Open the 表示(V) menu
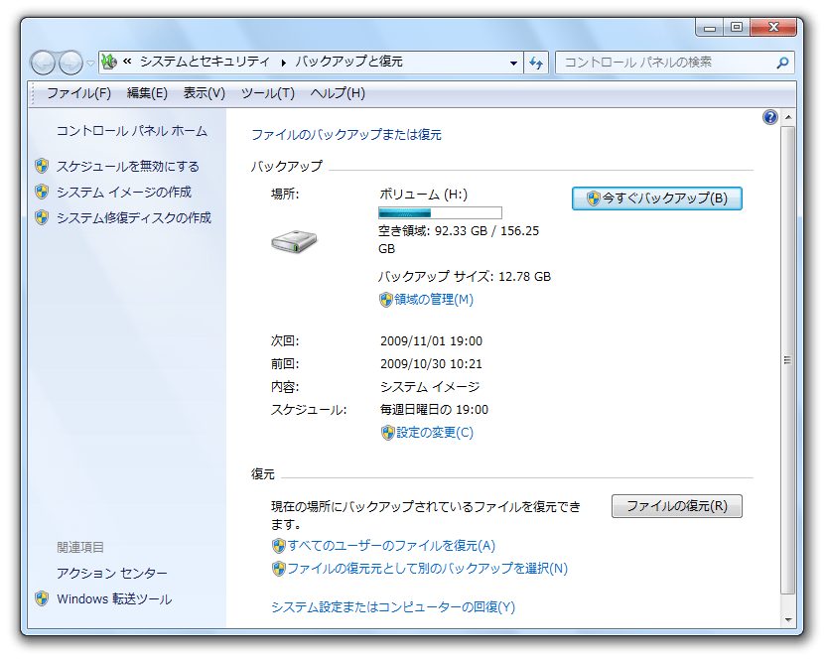826x659 pixels. (205, 93)
